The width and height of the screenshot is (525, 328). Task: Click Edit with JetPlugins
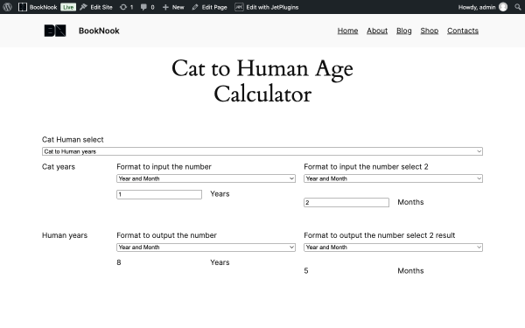pos(267,7)
